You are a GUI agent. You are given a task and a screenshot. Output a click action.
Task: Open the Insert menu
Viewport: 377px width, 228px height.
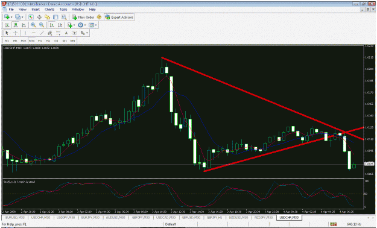tap(36, 10)
